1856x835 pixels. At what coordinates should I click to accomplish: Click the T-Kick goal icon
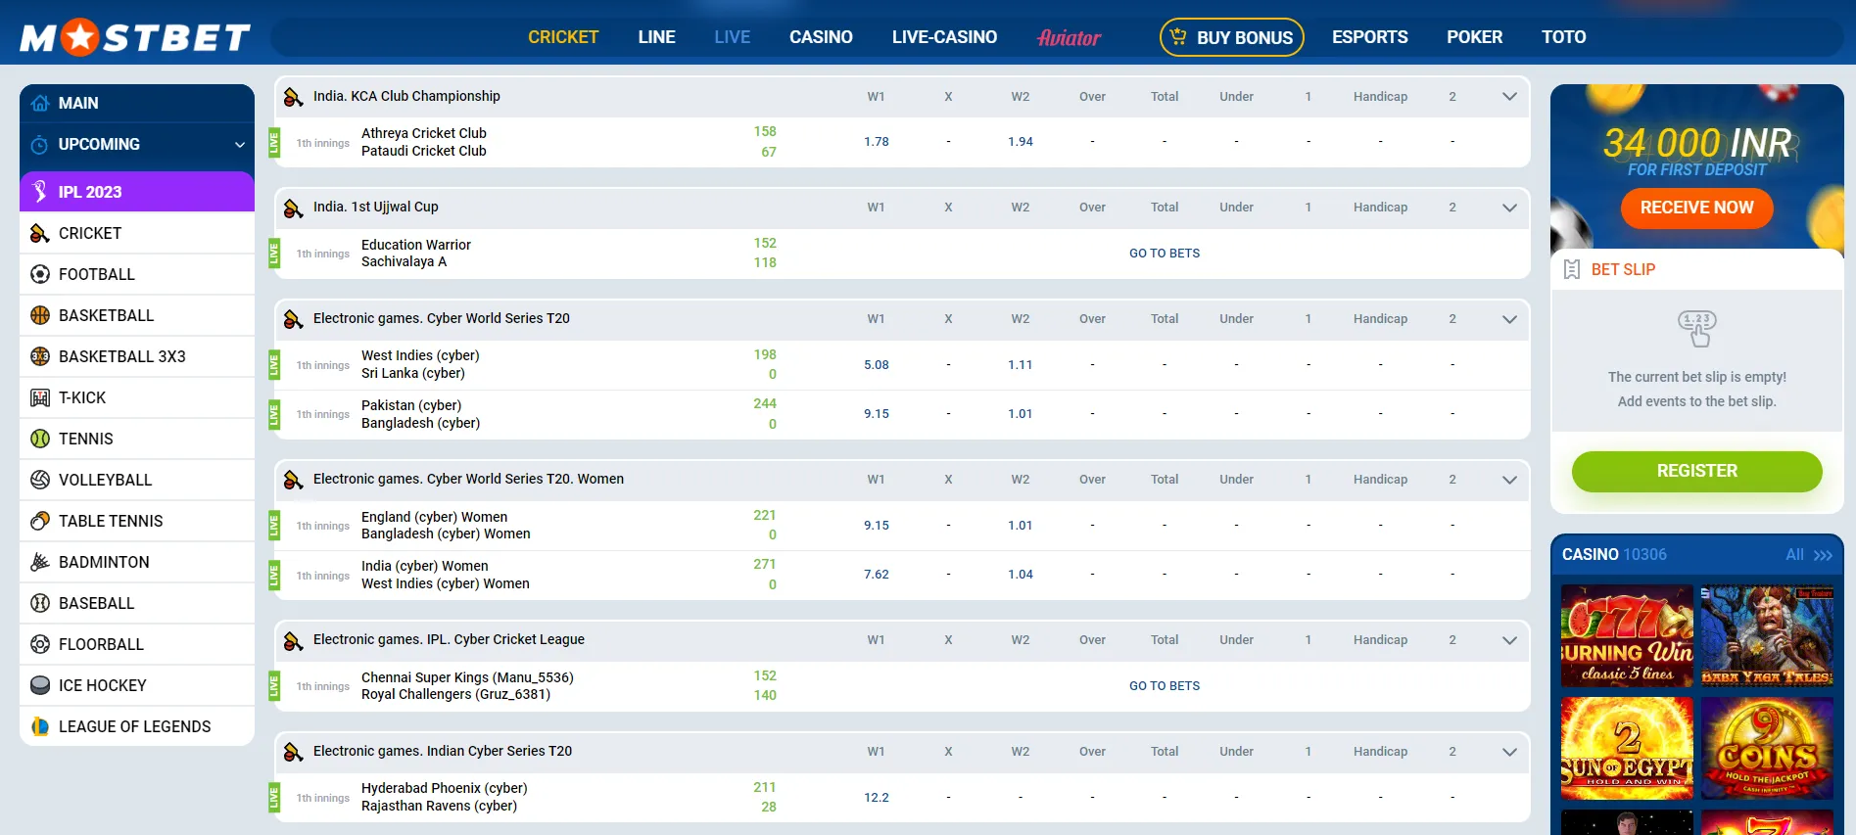[x=40, y=397]
